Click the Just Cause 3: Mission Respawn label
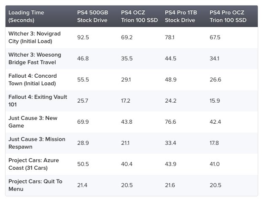262x201 pixels. click(37, 143)
